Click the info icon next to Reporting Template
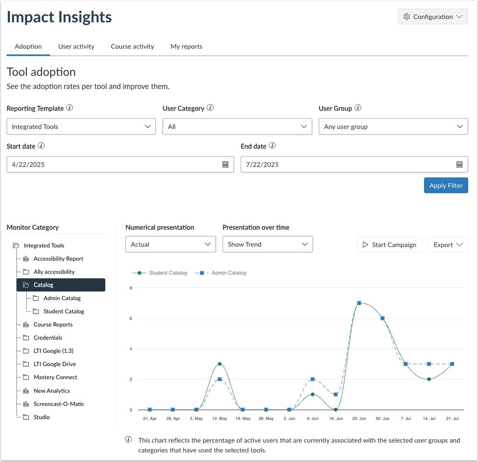 click(70, 108)
